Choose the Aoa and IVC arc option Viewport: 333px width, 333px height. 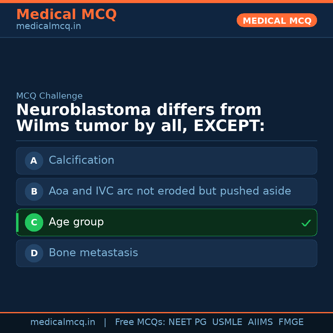170,191
